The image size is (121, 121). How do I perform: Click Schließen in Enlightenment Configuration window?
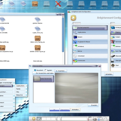tap(109, 74)
